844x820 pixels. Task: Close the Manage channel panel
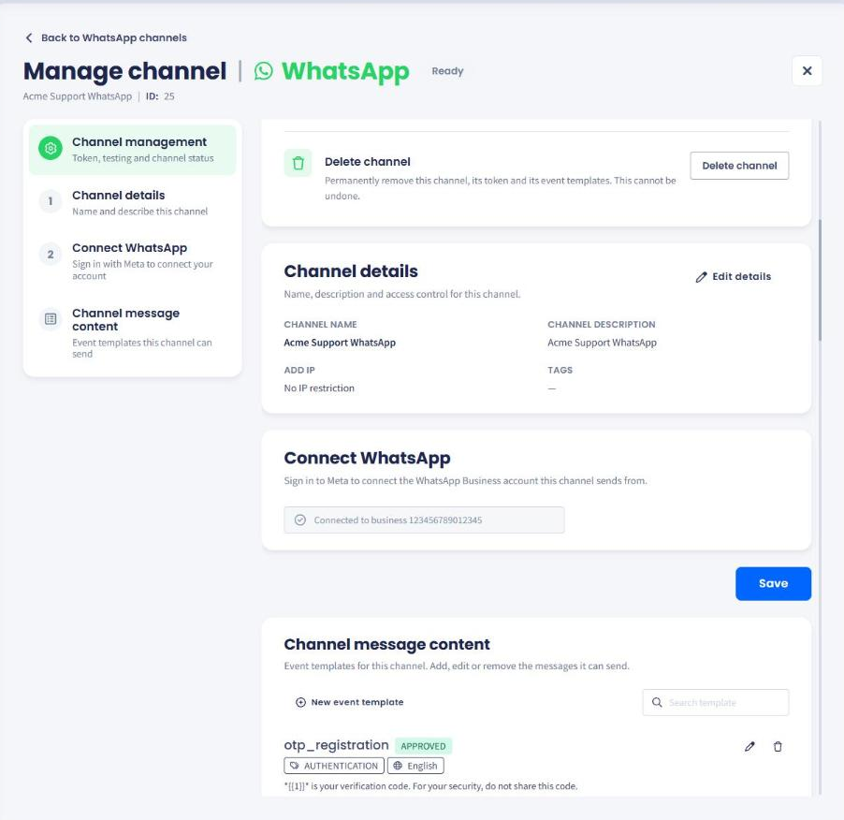(x=807, y=70)
